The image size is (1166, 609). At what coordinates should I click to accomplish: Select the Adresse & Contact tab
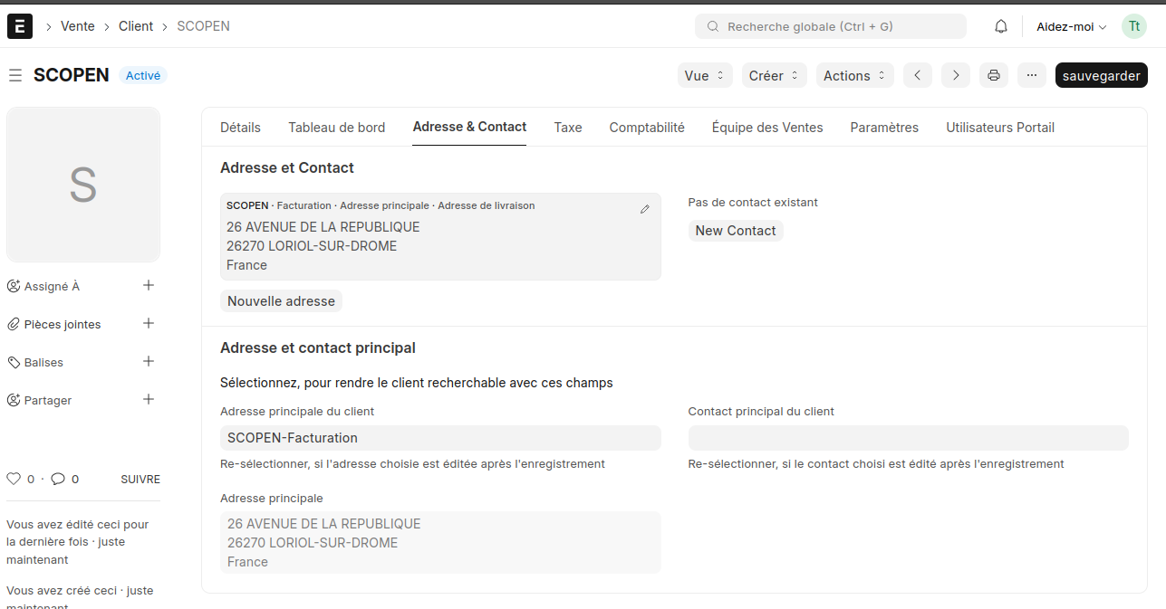(469, 127)
